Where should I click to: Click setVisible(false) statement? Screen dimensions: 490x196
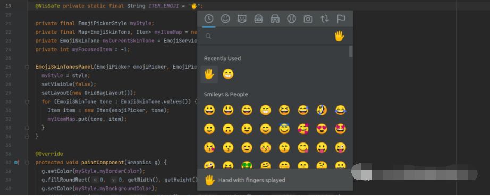(69, 84)
